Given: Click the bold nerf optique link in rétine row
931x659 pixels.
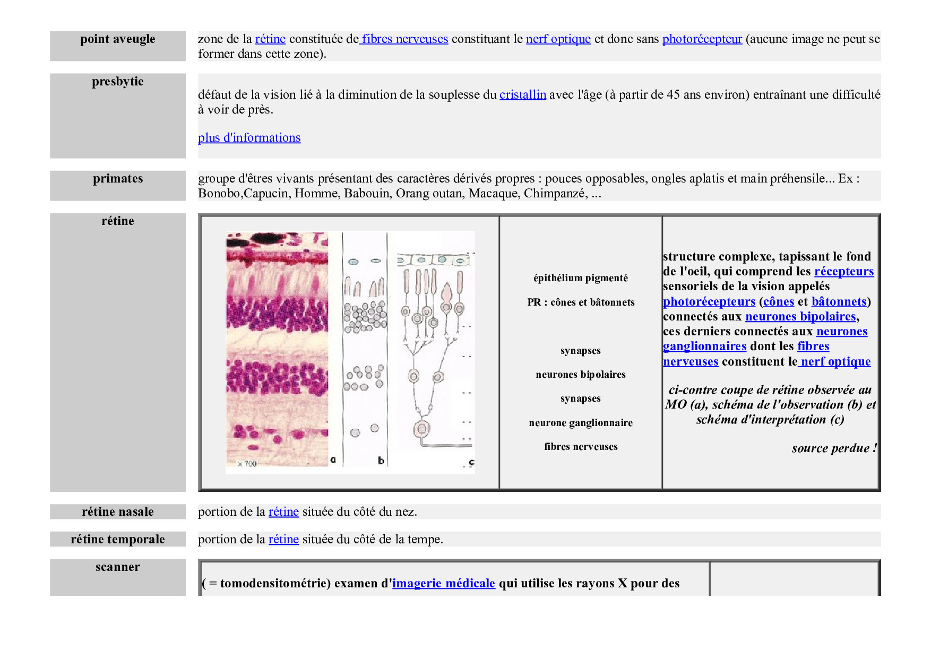Looking at the screenshot, I should pyautogui.click(x=835, y=362).
